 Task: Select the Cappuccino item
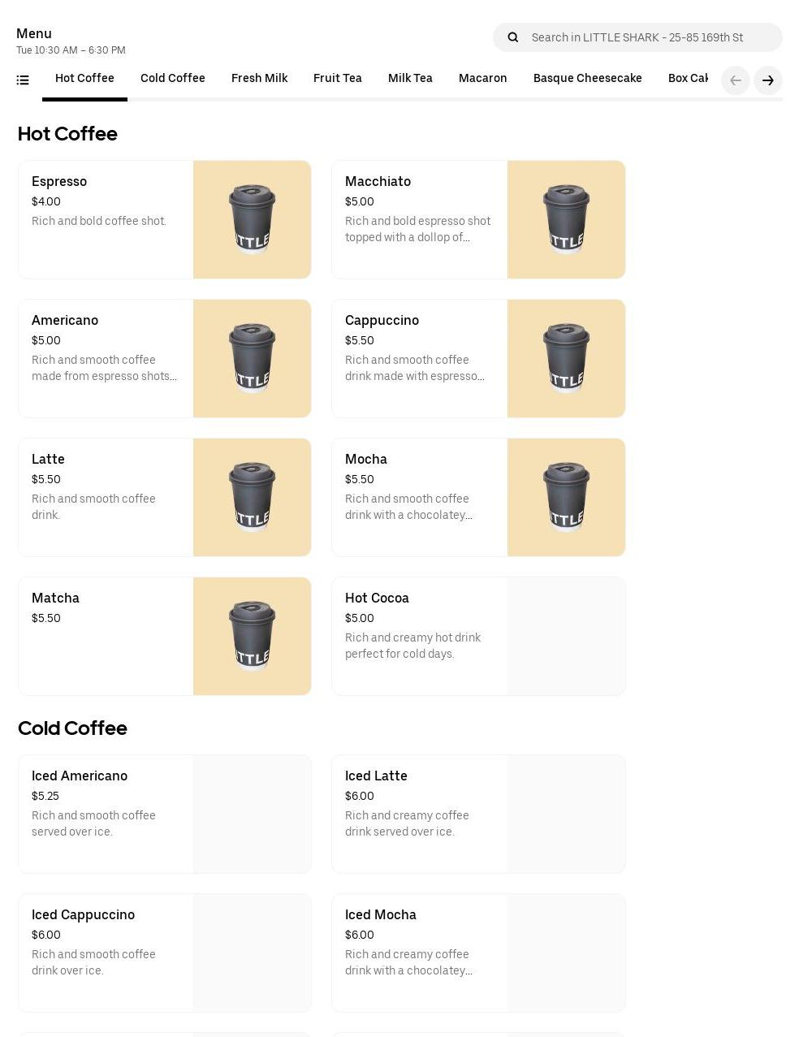478,359
